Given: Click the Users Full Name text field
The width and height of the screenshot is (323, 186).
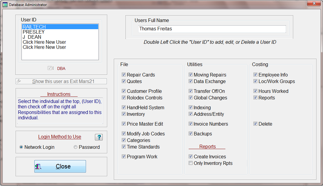Looking at the screenshot, I should (x=212, y=29).
